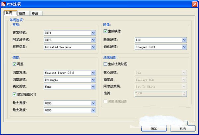Uncheck the 生成映像 checkbox

105,31
